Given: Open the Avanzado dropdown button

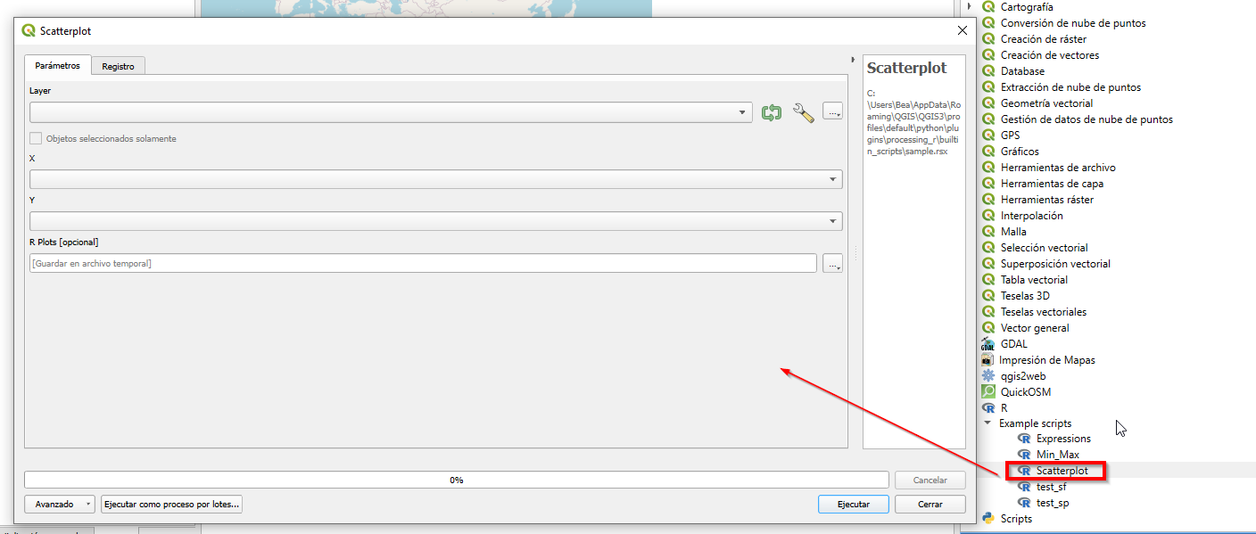Looking at the screenshot, I should [x=60, y=504].
